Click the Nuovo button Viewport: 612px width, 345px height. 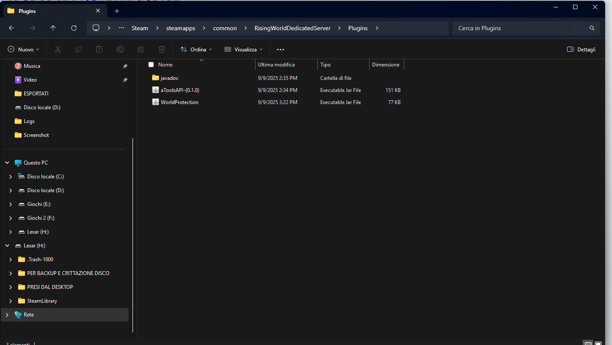24,50
